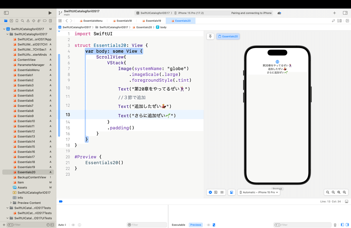Viewport: 351px width, 228px height.
Task: Go back in editor history
Action: (67, 21)
